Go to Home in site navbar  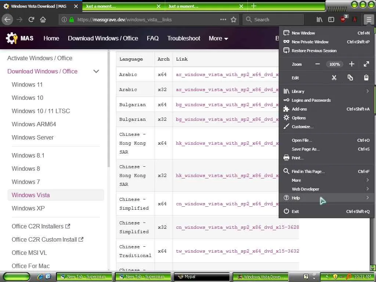[51, 38]
